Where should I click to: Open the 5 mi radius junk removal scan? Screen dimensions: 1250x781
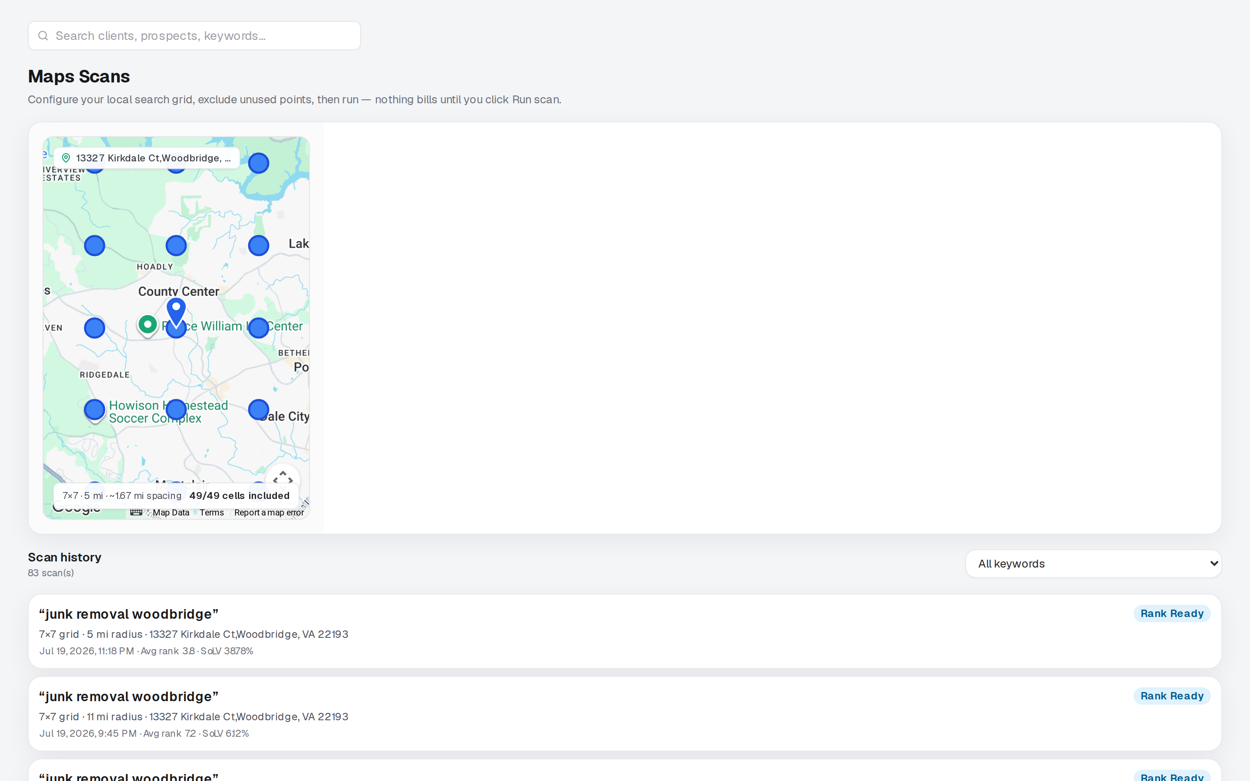click(x=625, y=631)
